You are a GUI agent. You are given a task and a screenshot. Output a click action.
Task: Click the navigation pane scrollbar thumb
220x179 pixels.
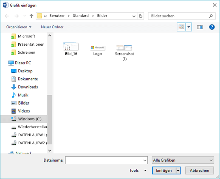pyautogui.click(x=50, y=119)
